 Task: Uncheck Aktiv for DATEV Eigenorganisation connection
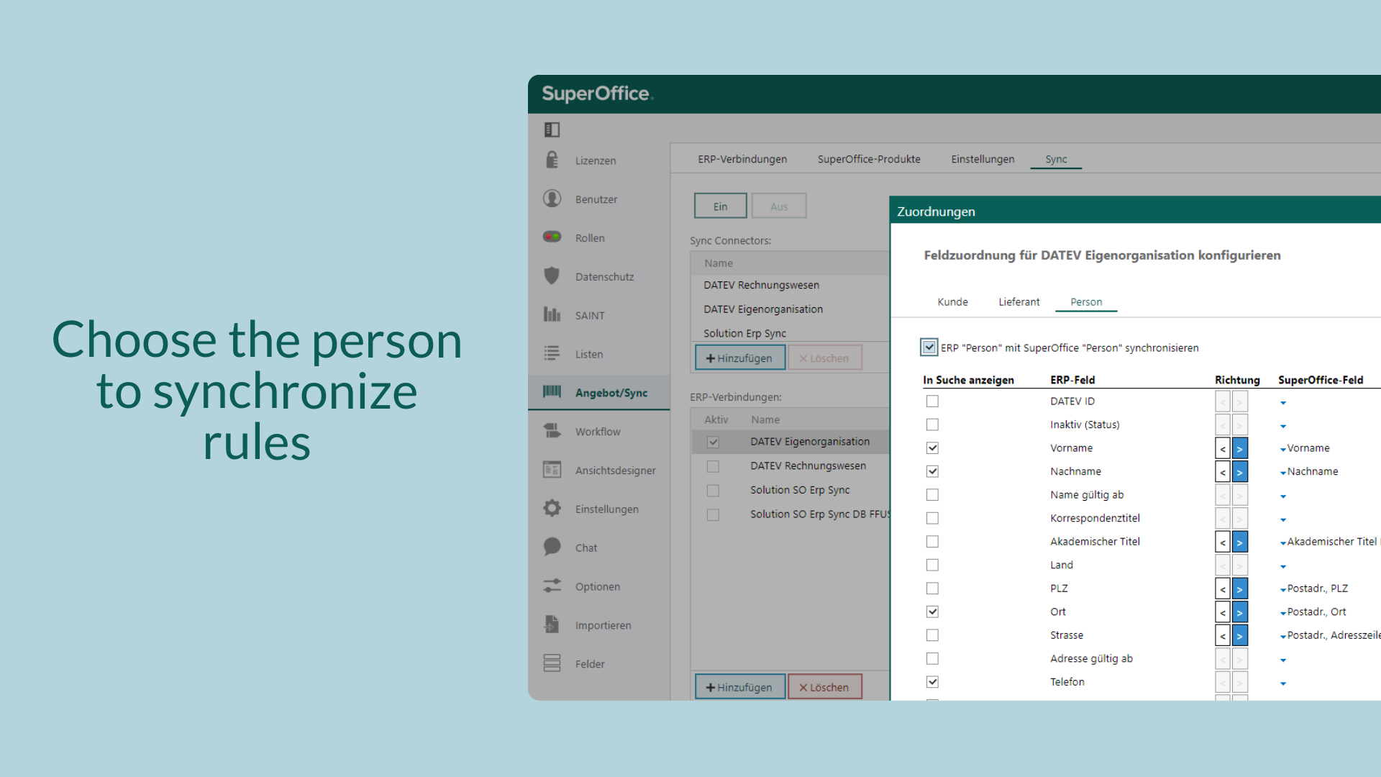point(713,442)
